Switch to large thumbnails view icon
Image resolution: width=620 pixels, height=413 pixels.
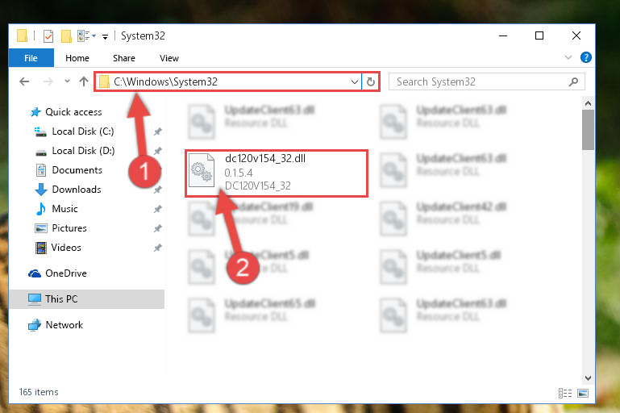point(583,393)
